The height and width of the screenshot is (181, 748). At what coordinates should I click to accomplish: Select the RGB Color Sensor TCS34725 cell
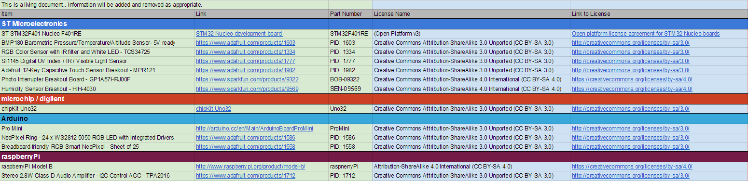click(97, 52)
